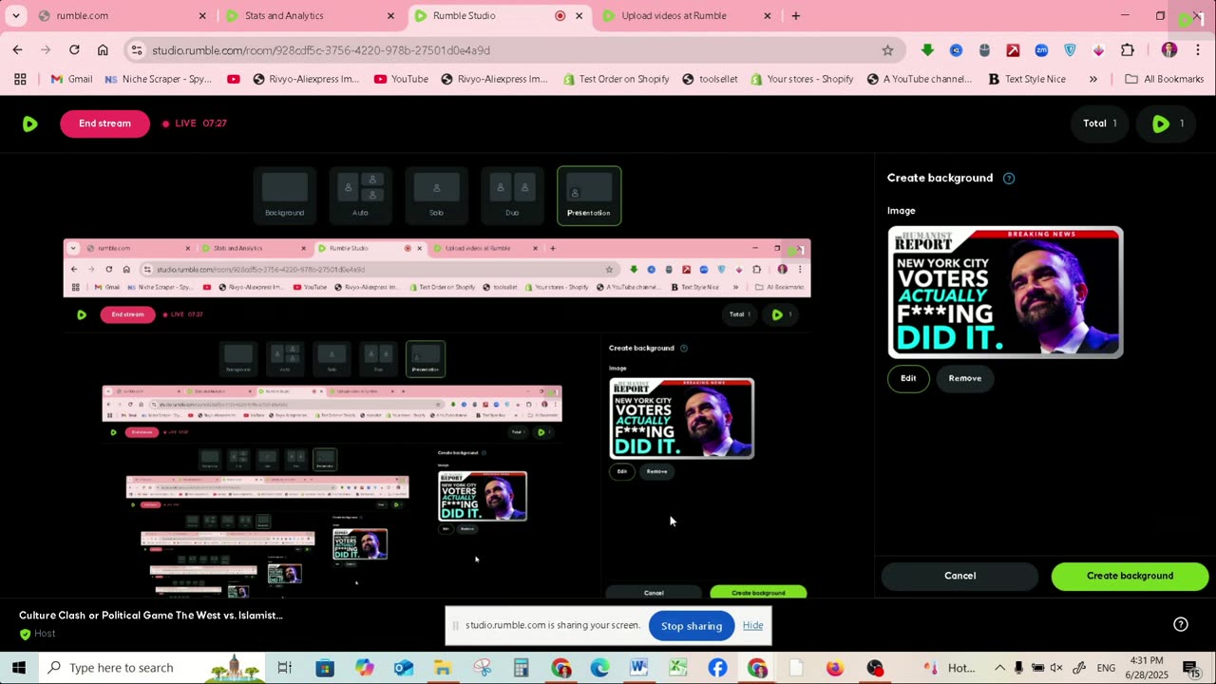Open the Total viewers counter
1216x684 pixels.
click(x=1100, y=123)
